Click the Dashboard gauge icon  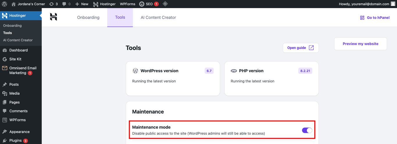tap(5, 50)
